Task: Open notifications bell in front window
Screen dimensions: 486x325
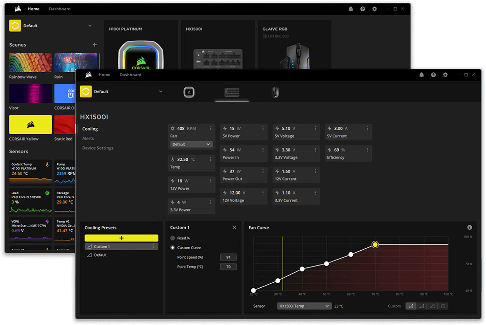Action: point(422,75)
